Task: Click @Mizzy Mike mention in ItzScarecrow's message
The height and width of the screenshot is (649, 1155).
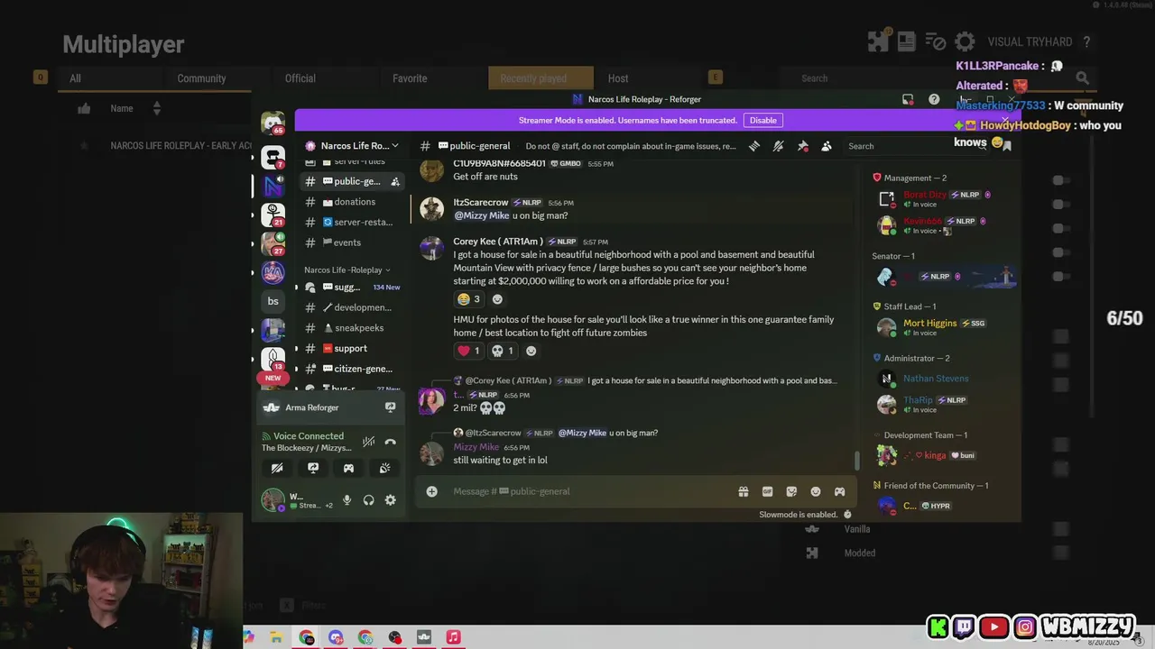Action: [x=481, y=216]
